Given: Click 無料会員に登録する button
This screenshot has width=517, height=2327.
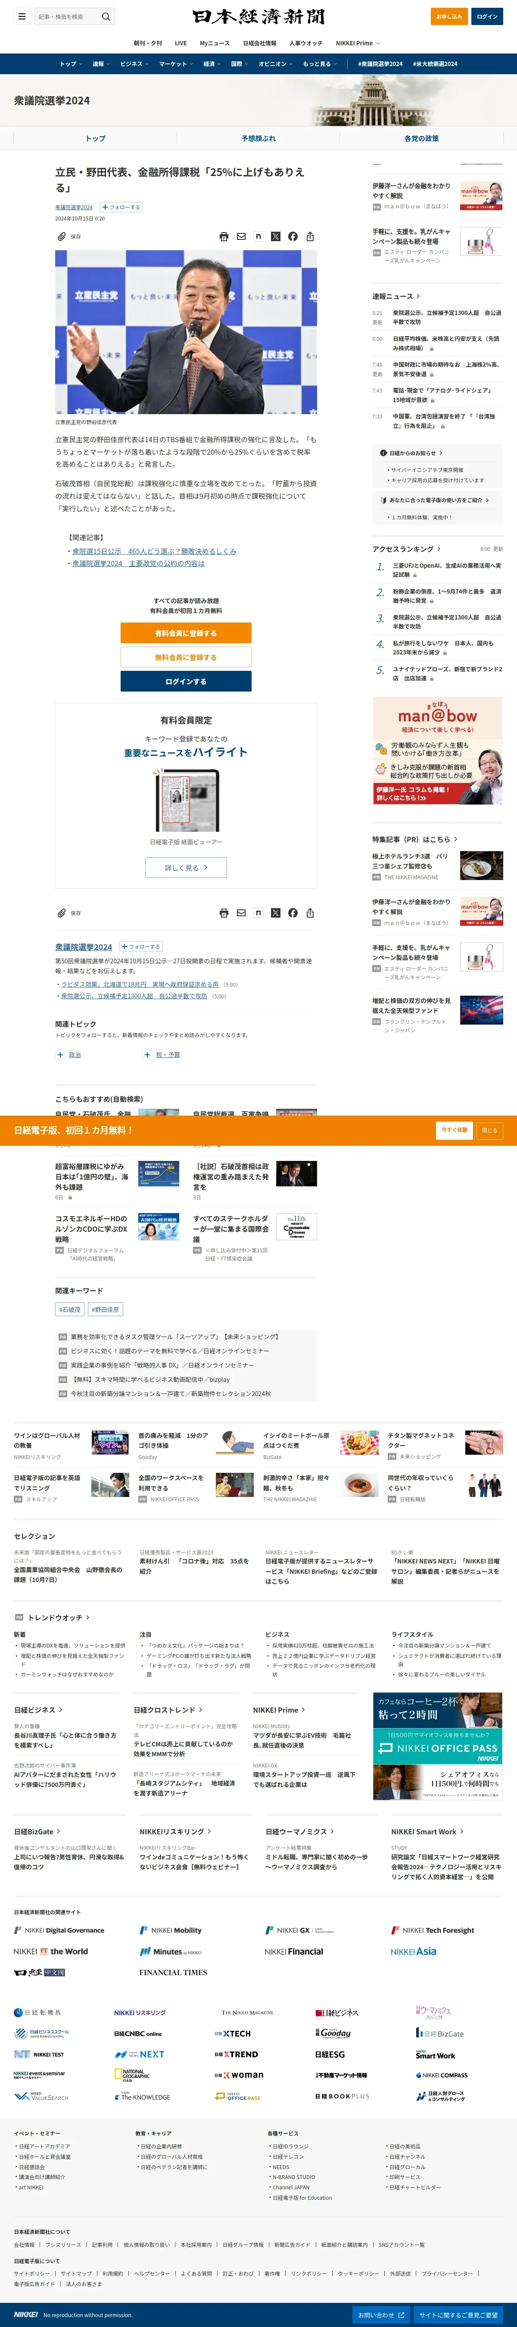Looking at the screenshot, I should point(186,657).
